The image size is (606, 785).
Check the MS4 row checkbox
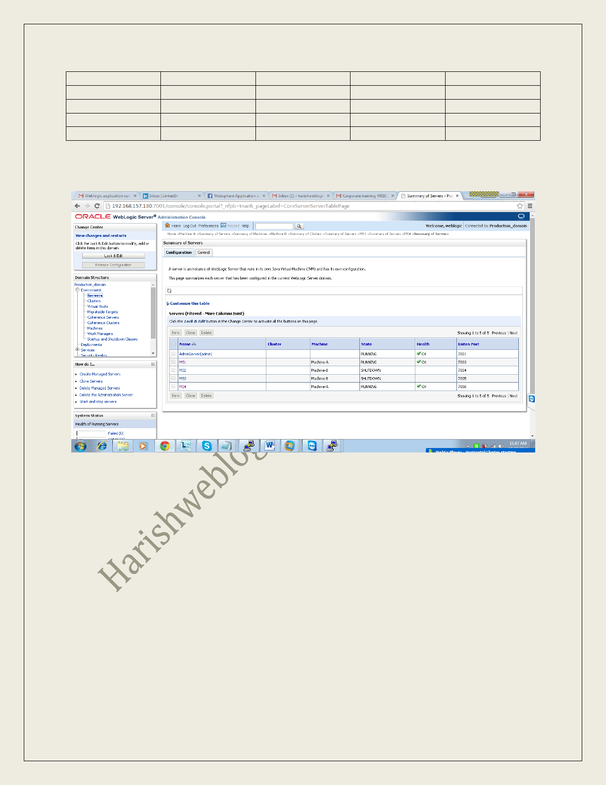[173, 387]
